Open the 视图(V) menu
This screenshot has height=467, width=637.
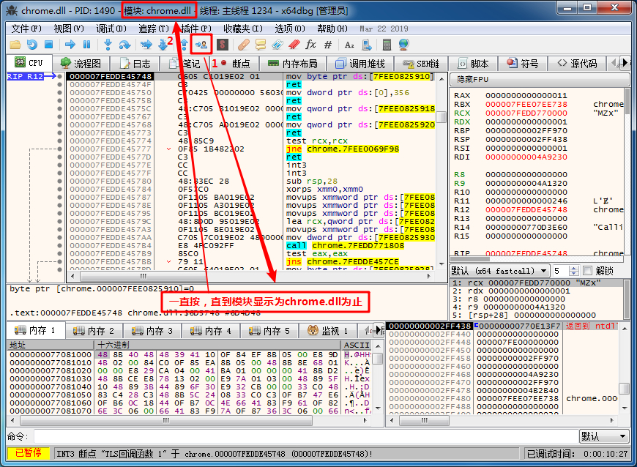(x=69, y=29)
